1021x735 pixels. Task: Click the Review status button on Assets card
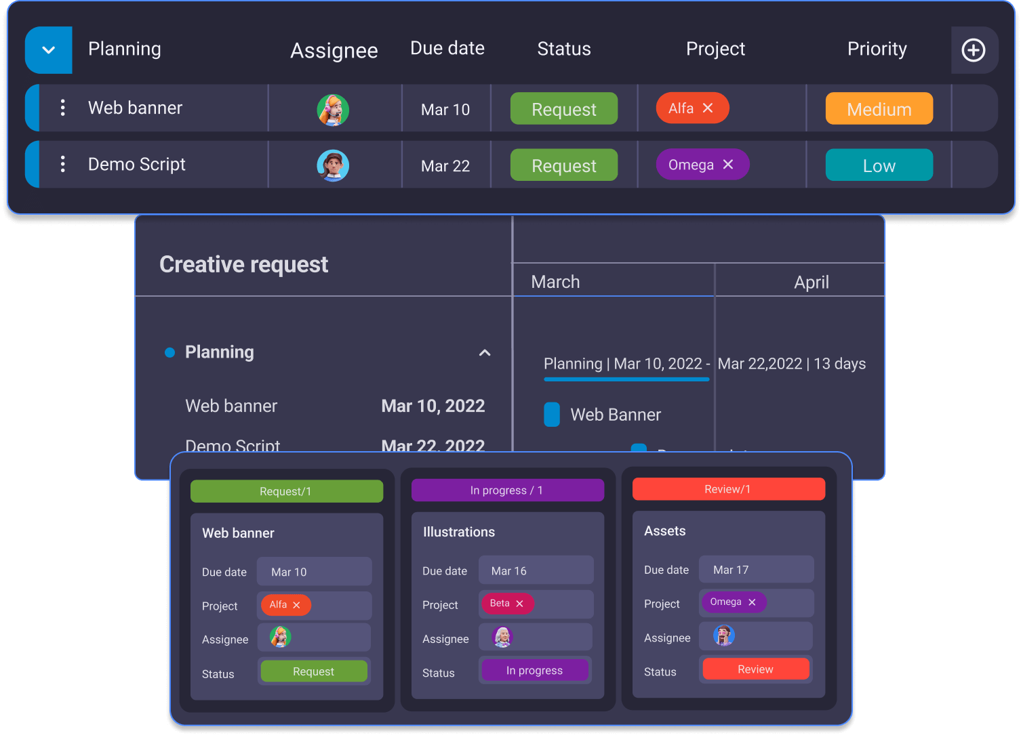pyautogui.click(x=755, y=669)
